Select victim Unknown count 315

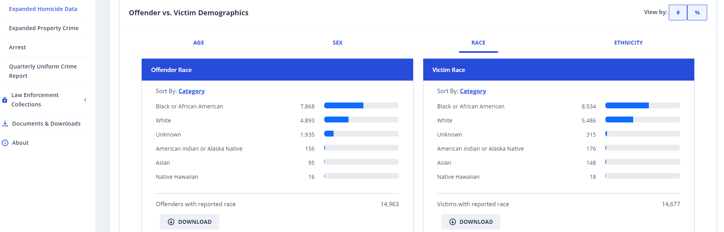click(591, 135)
